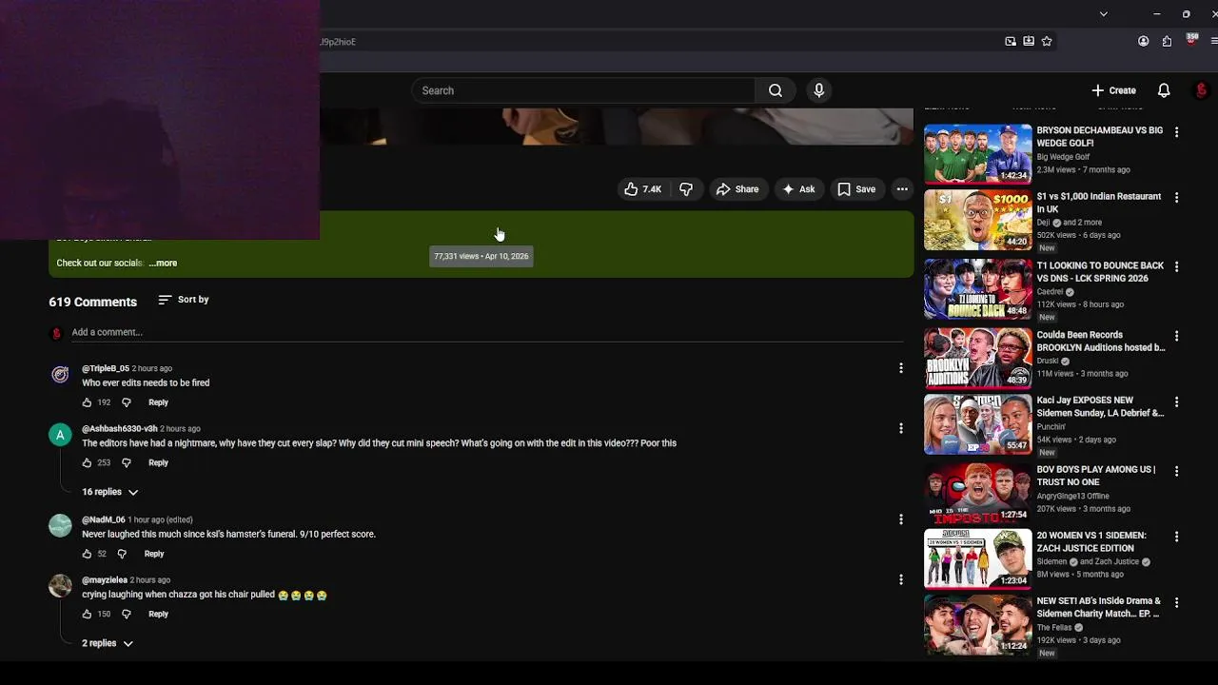Open the notifications bell
1218x685 pixels.
point(1163,90)
